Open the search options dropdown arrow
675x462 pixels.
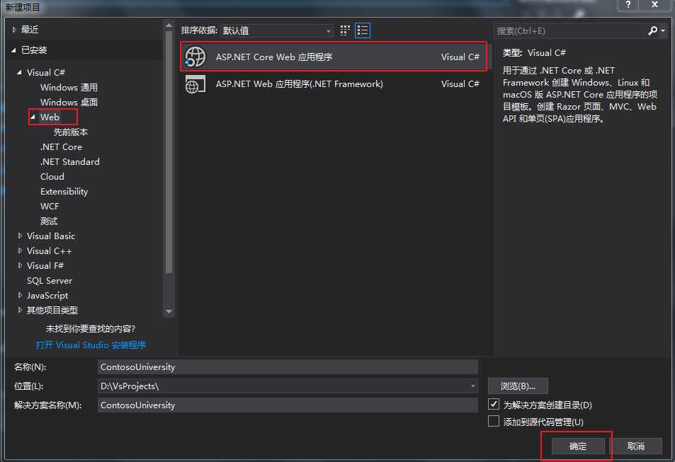663,30
